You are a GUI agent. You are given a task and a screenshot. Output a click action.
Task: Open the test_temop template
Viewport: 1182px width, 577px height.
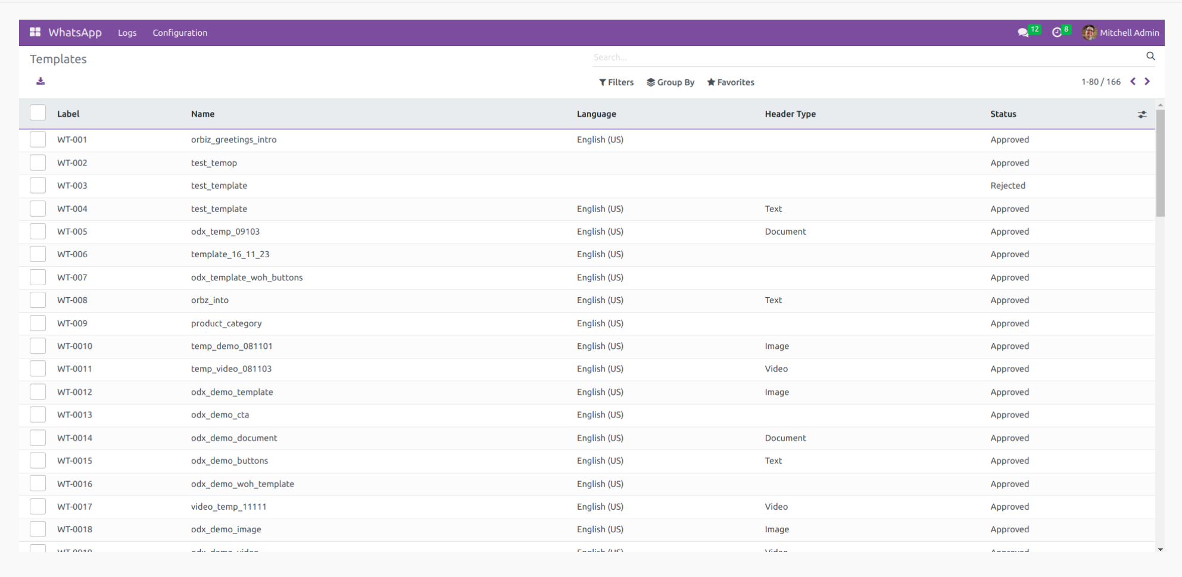(x=214, y=163)
